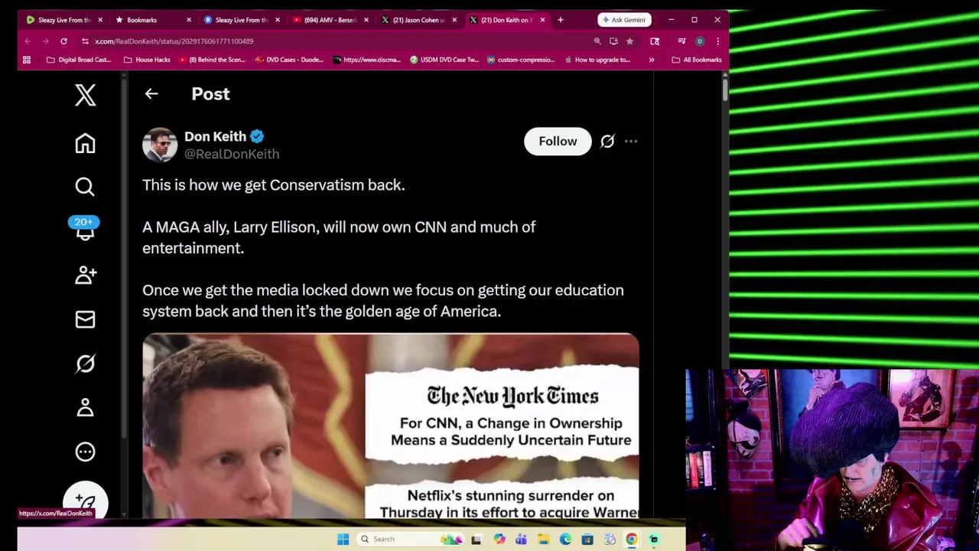Click the Grok icon beside Follow
979x551 pixels.
[x=607, y=142]
